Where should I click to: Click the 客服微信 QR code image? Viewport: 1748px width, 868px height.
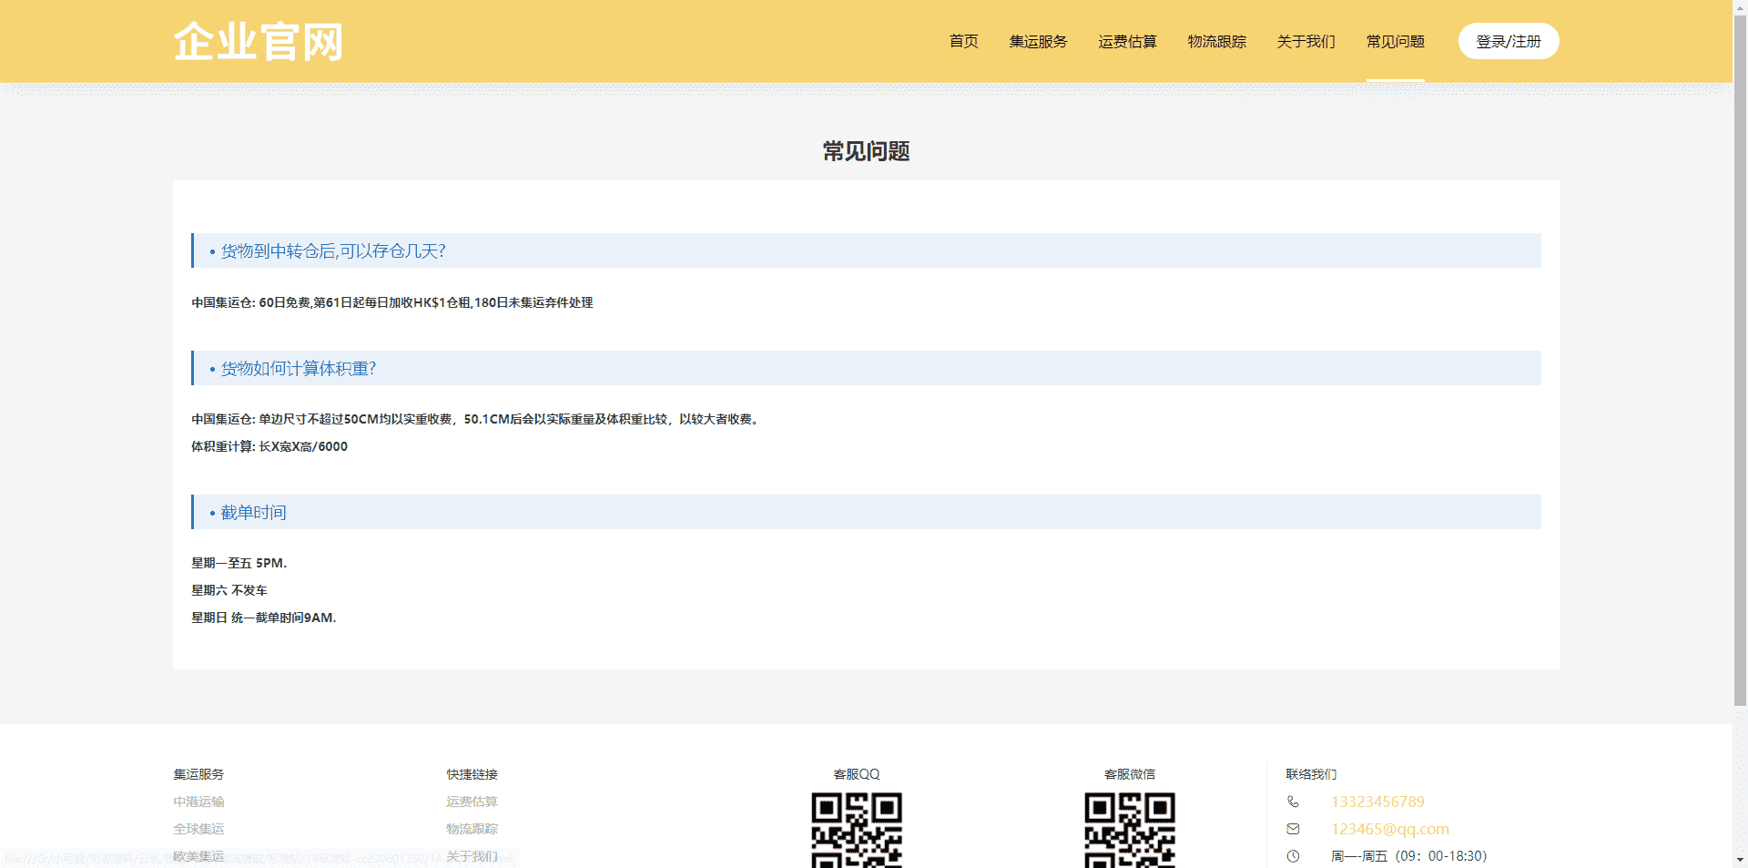click(1130, 830)
